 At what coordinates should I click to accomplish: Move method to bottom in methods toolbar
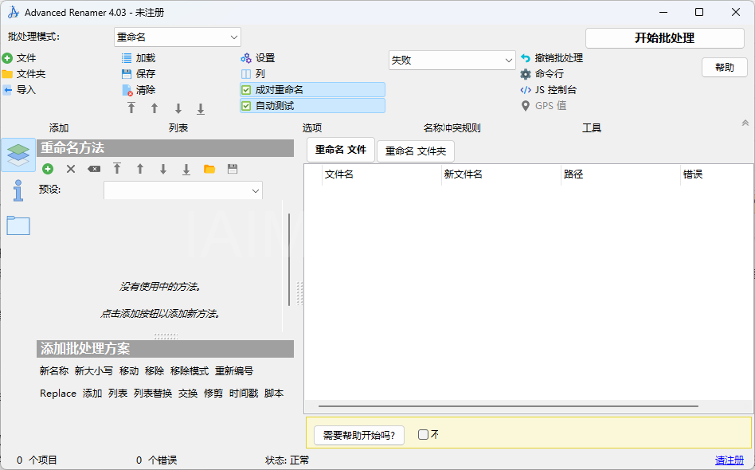(186, 169)
